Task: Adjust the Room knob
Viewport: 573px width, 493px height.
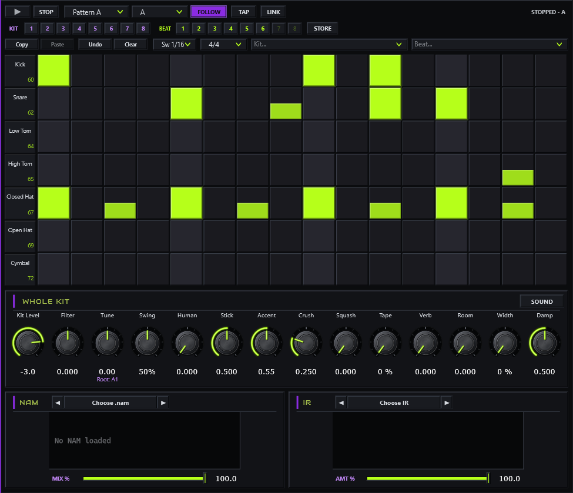Action: click(465, 342)
